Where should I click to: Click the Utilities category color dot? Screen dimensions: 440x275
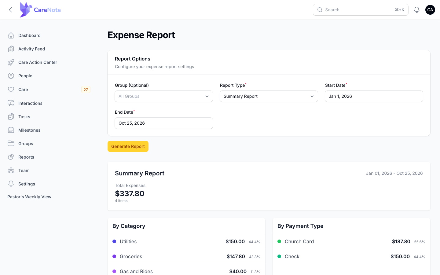[x=114, y=241]
